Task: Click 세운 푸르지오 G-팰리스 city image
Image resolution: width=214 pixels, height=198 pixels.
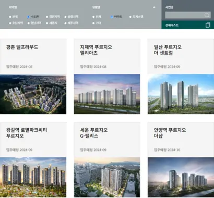Action: click(x=107, y=177)
